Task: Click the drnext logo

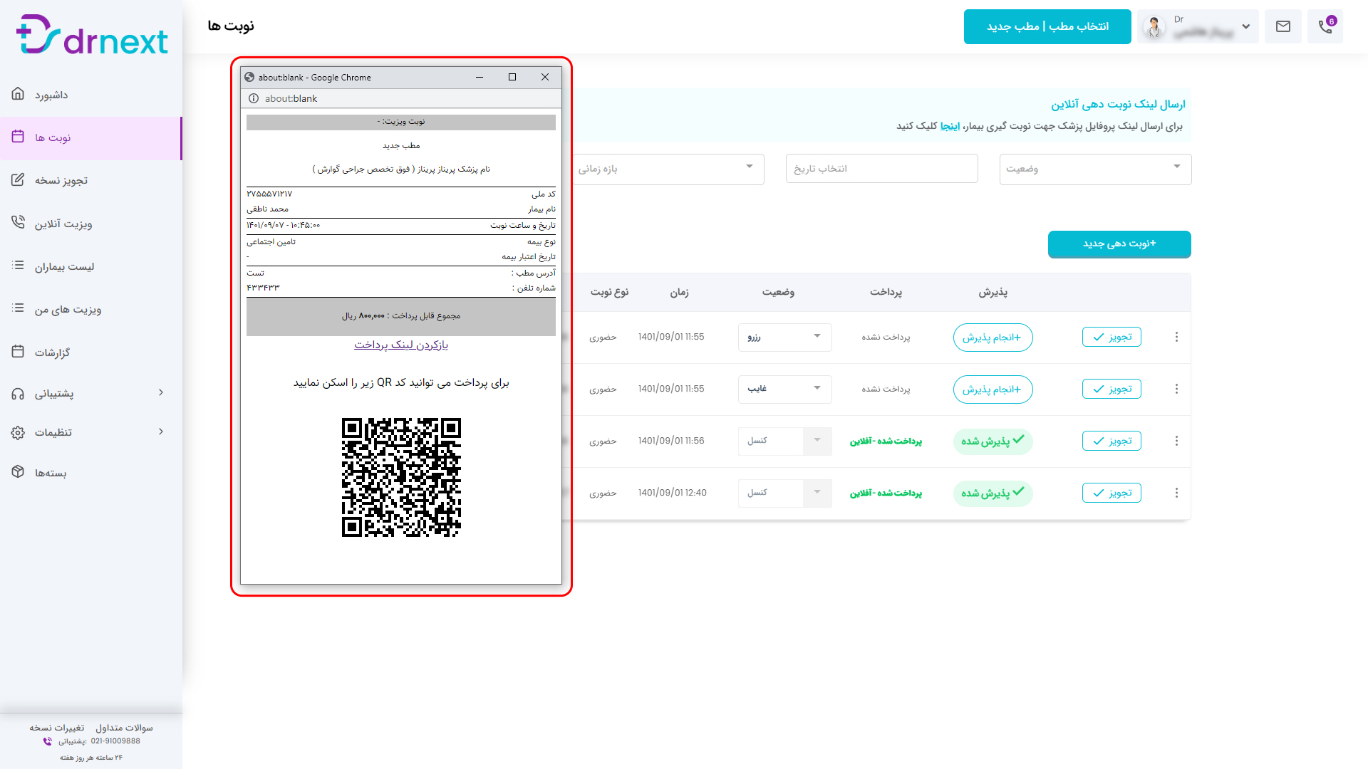Action: 92,35
